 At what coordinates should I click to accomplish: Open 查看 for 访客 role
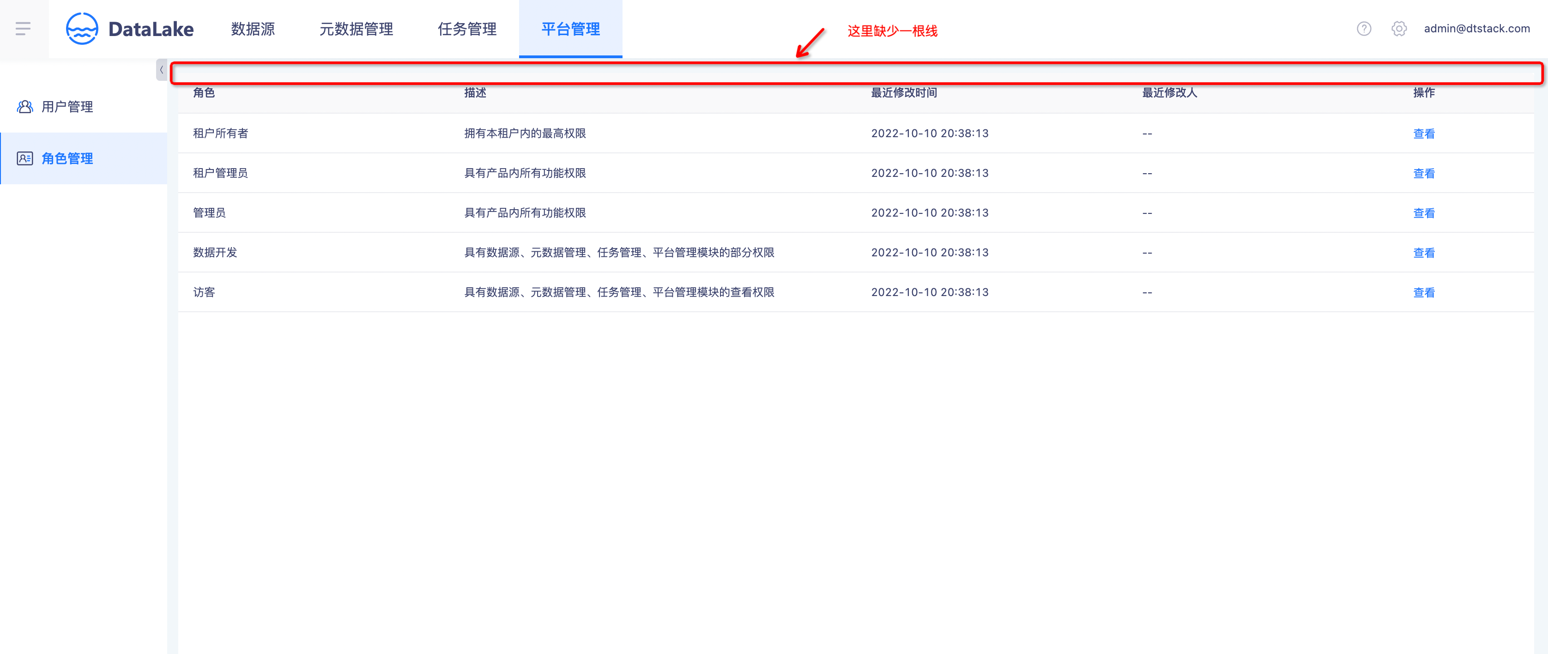[1424, 292]
